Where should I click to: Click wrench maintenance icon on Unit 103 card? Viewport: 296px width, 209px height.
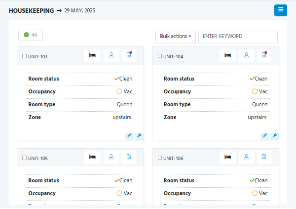(x=139, y=136)
